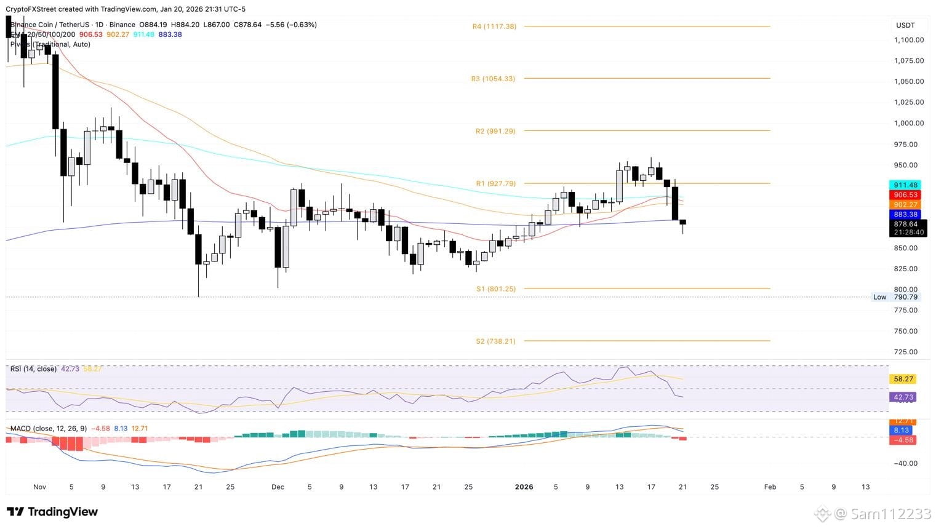Click the C878.64 close value in header
The height and width of the screenshot is (529, 936).
point(248,25)
